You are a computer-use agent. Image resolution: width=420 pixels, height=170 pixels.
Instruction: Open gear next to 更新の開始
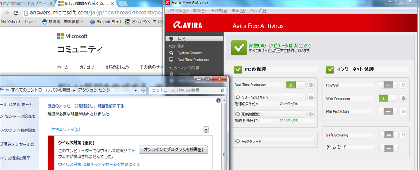311,114
